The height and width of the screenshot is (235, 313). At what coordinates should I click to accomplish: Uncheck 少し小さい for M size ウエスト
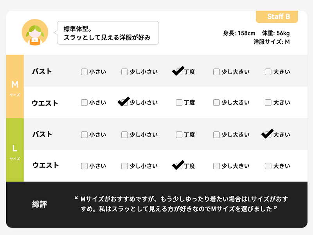point(124,103)
